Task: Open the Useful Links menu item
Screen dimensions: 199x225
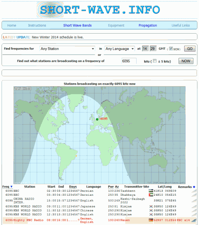Action: (x=181, y=25)
